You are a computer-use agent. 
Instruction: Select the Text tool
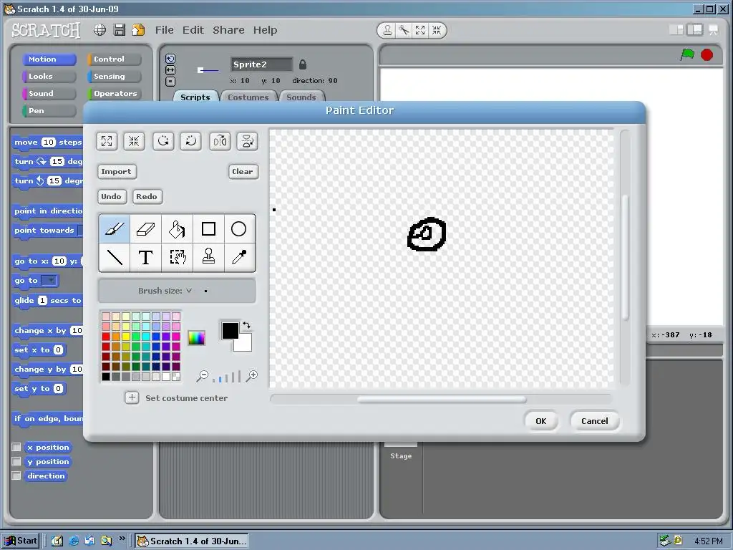[145, 257]
